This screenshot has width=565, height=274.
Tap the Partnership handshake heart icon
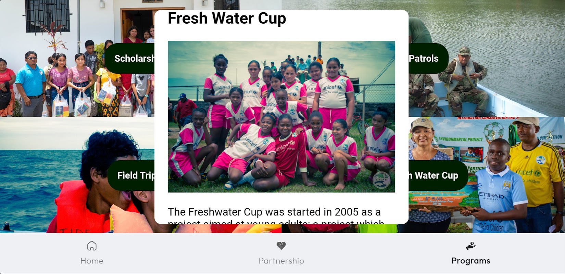281,246
